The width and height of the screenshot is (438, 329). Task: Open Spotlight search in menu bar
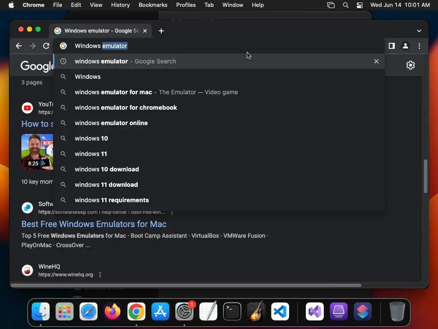point(346,5)
